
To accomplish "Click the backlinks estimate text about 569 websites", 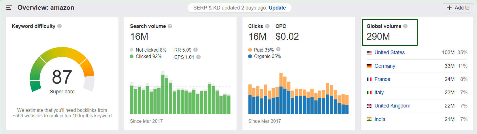I will coord(62,113).
